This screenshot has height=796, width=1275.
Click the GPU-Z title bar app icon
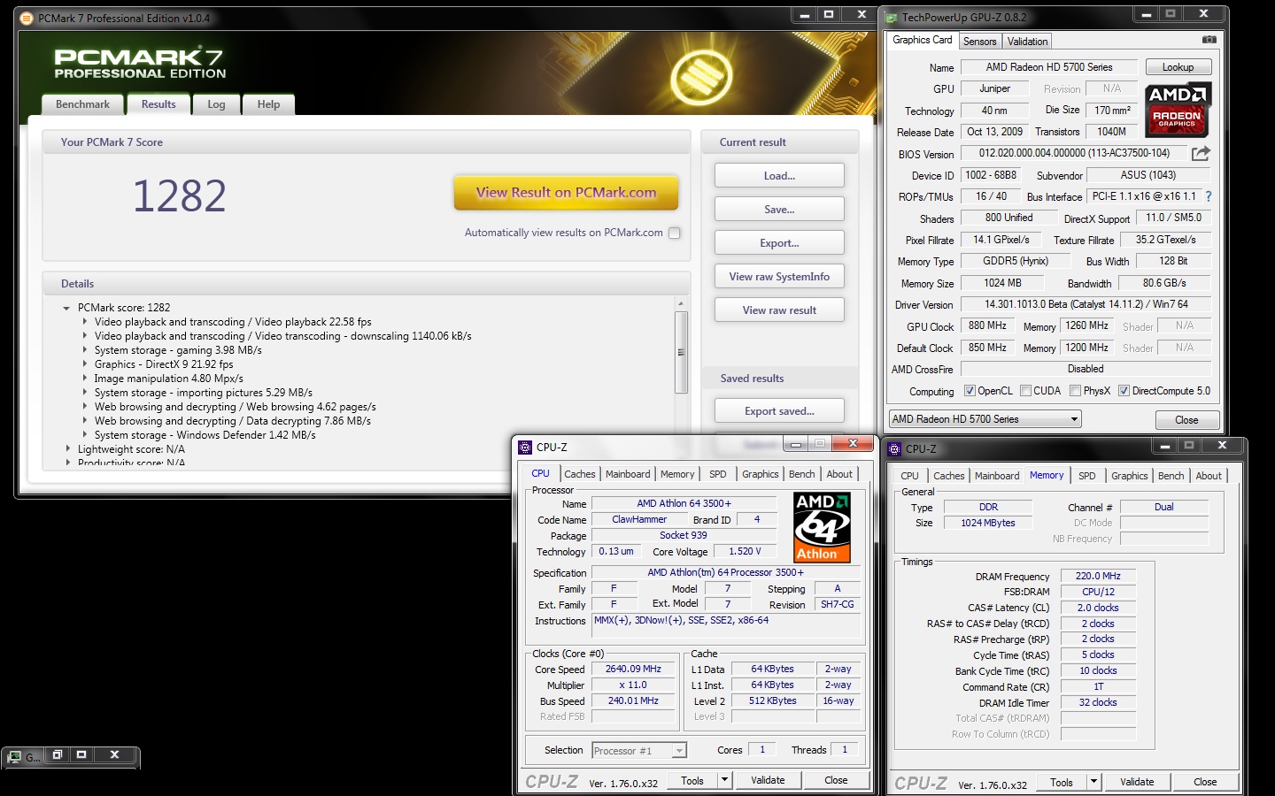point(892,17)
